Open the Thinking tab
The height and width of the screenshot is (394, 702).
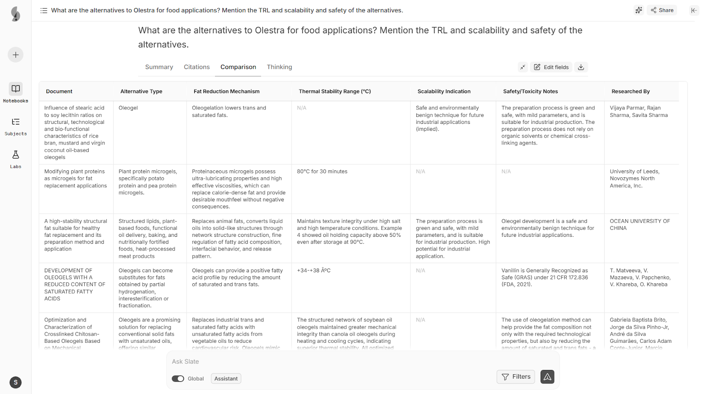pyautogui.click(x=279, y=67)
